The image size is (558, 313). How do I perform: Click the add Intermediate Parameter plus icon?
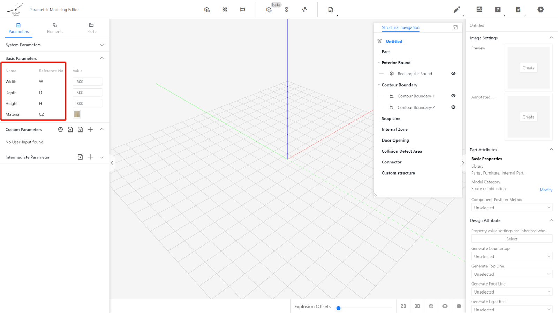[x=90, y=157]
